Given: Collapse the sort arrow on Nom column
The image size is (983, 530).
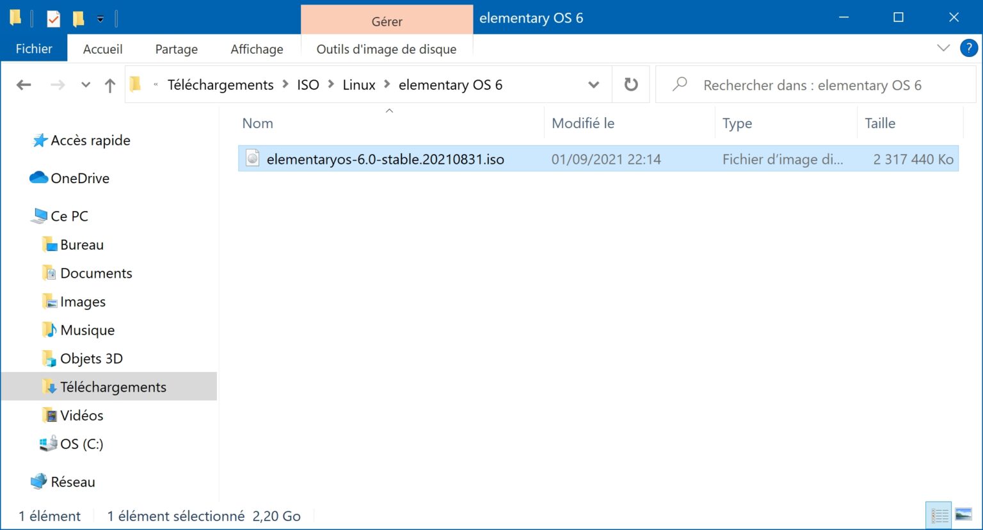Looking at the screenshot, I should click(x=389, y=110).
